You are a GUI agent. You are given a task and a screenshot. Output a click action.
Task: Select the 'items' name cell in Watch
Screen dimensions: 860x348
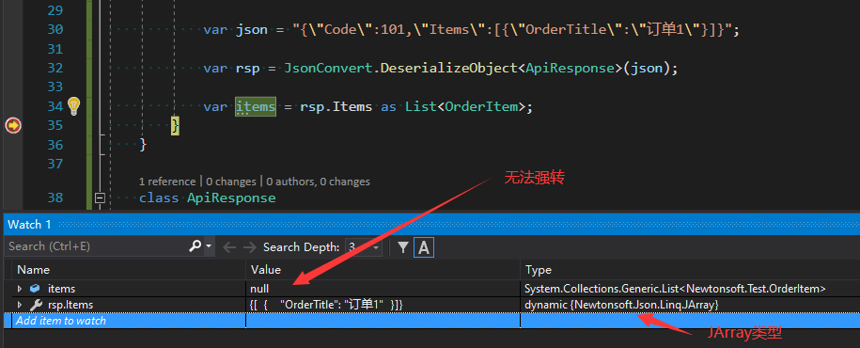point(61,288)
